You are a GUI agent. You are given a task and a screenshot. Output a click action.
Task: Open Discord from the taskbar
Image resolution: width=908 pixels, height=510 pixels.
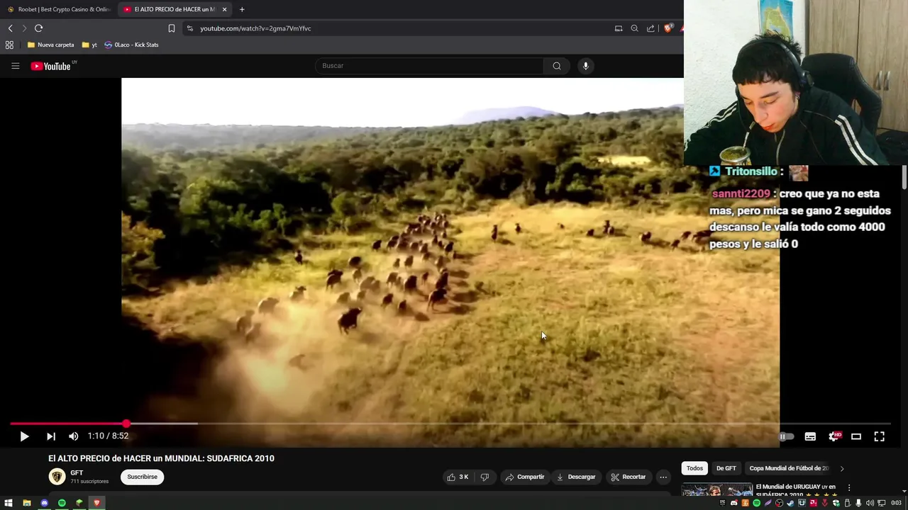44,503
